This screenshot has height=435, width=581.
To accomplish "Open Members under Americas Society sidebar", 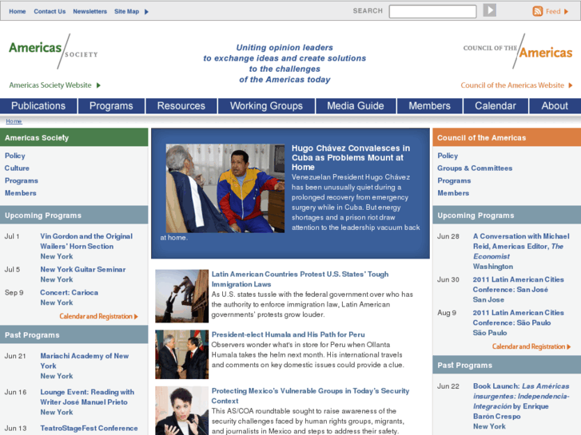I will pyautogui.click(x=21, y=193).
